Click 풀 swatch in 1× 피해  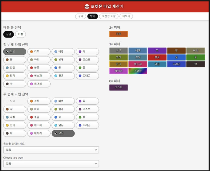click(196, 58)
